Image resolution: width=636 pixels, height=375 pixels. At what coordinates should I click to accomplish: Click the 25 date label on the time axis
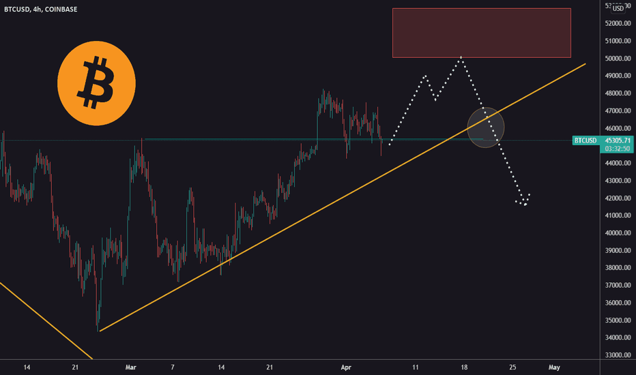tap(512, 367)
